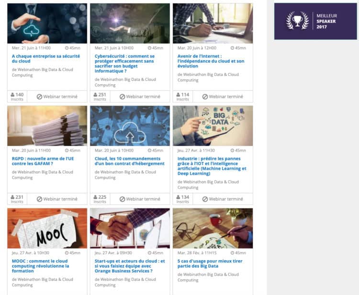Click clock icon on Jeu. 27 Avr. 11H30 card
The width and height of the screenshot is (359, 295).
[x=232, y=151]
